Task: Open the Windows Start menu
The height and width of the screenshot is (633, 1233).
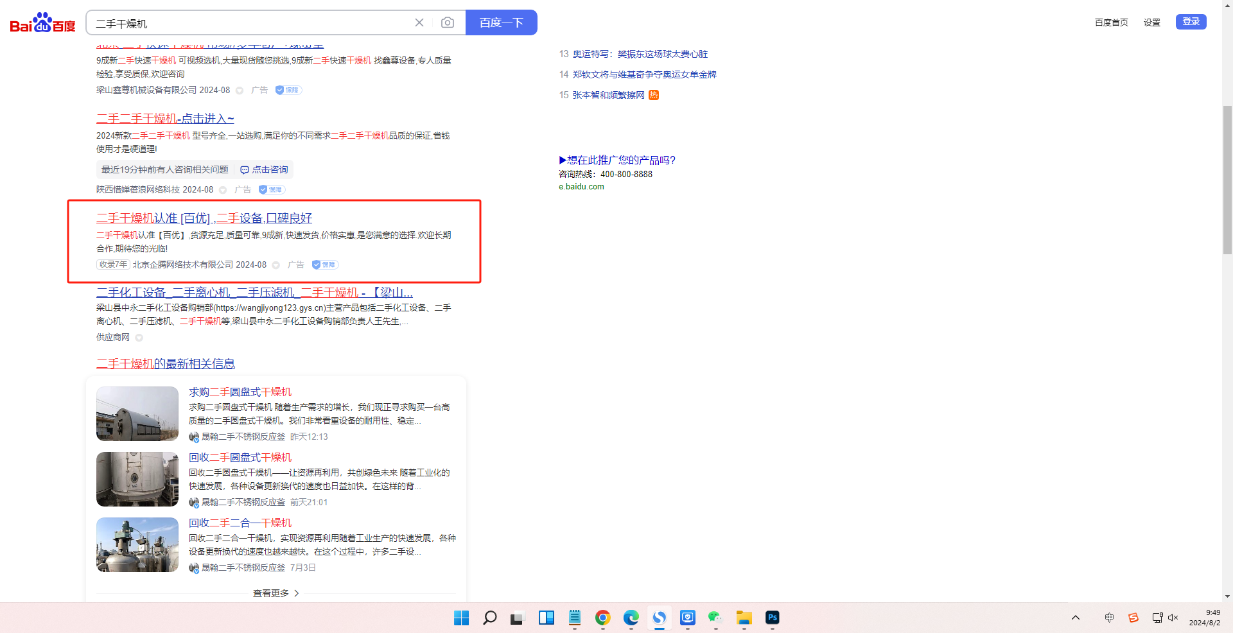Action: pyautogui.click(x=461, y=618)
